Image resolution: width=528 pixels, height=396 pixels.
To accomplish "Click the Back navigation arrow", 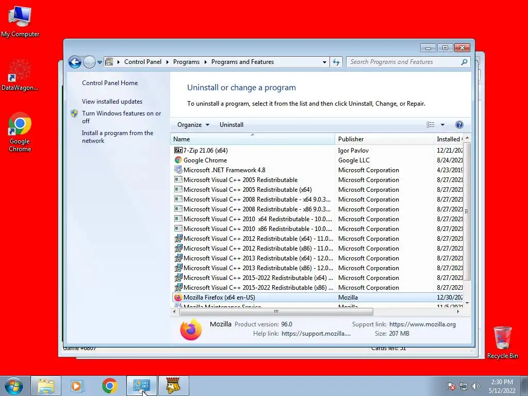I will point(75,62).
